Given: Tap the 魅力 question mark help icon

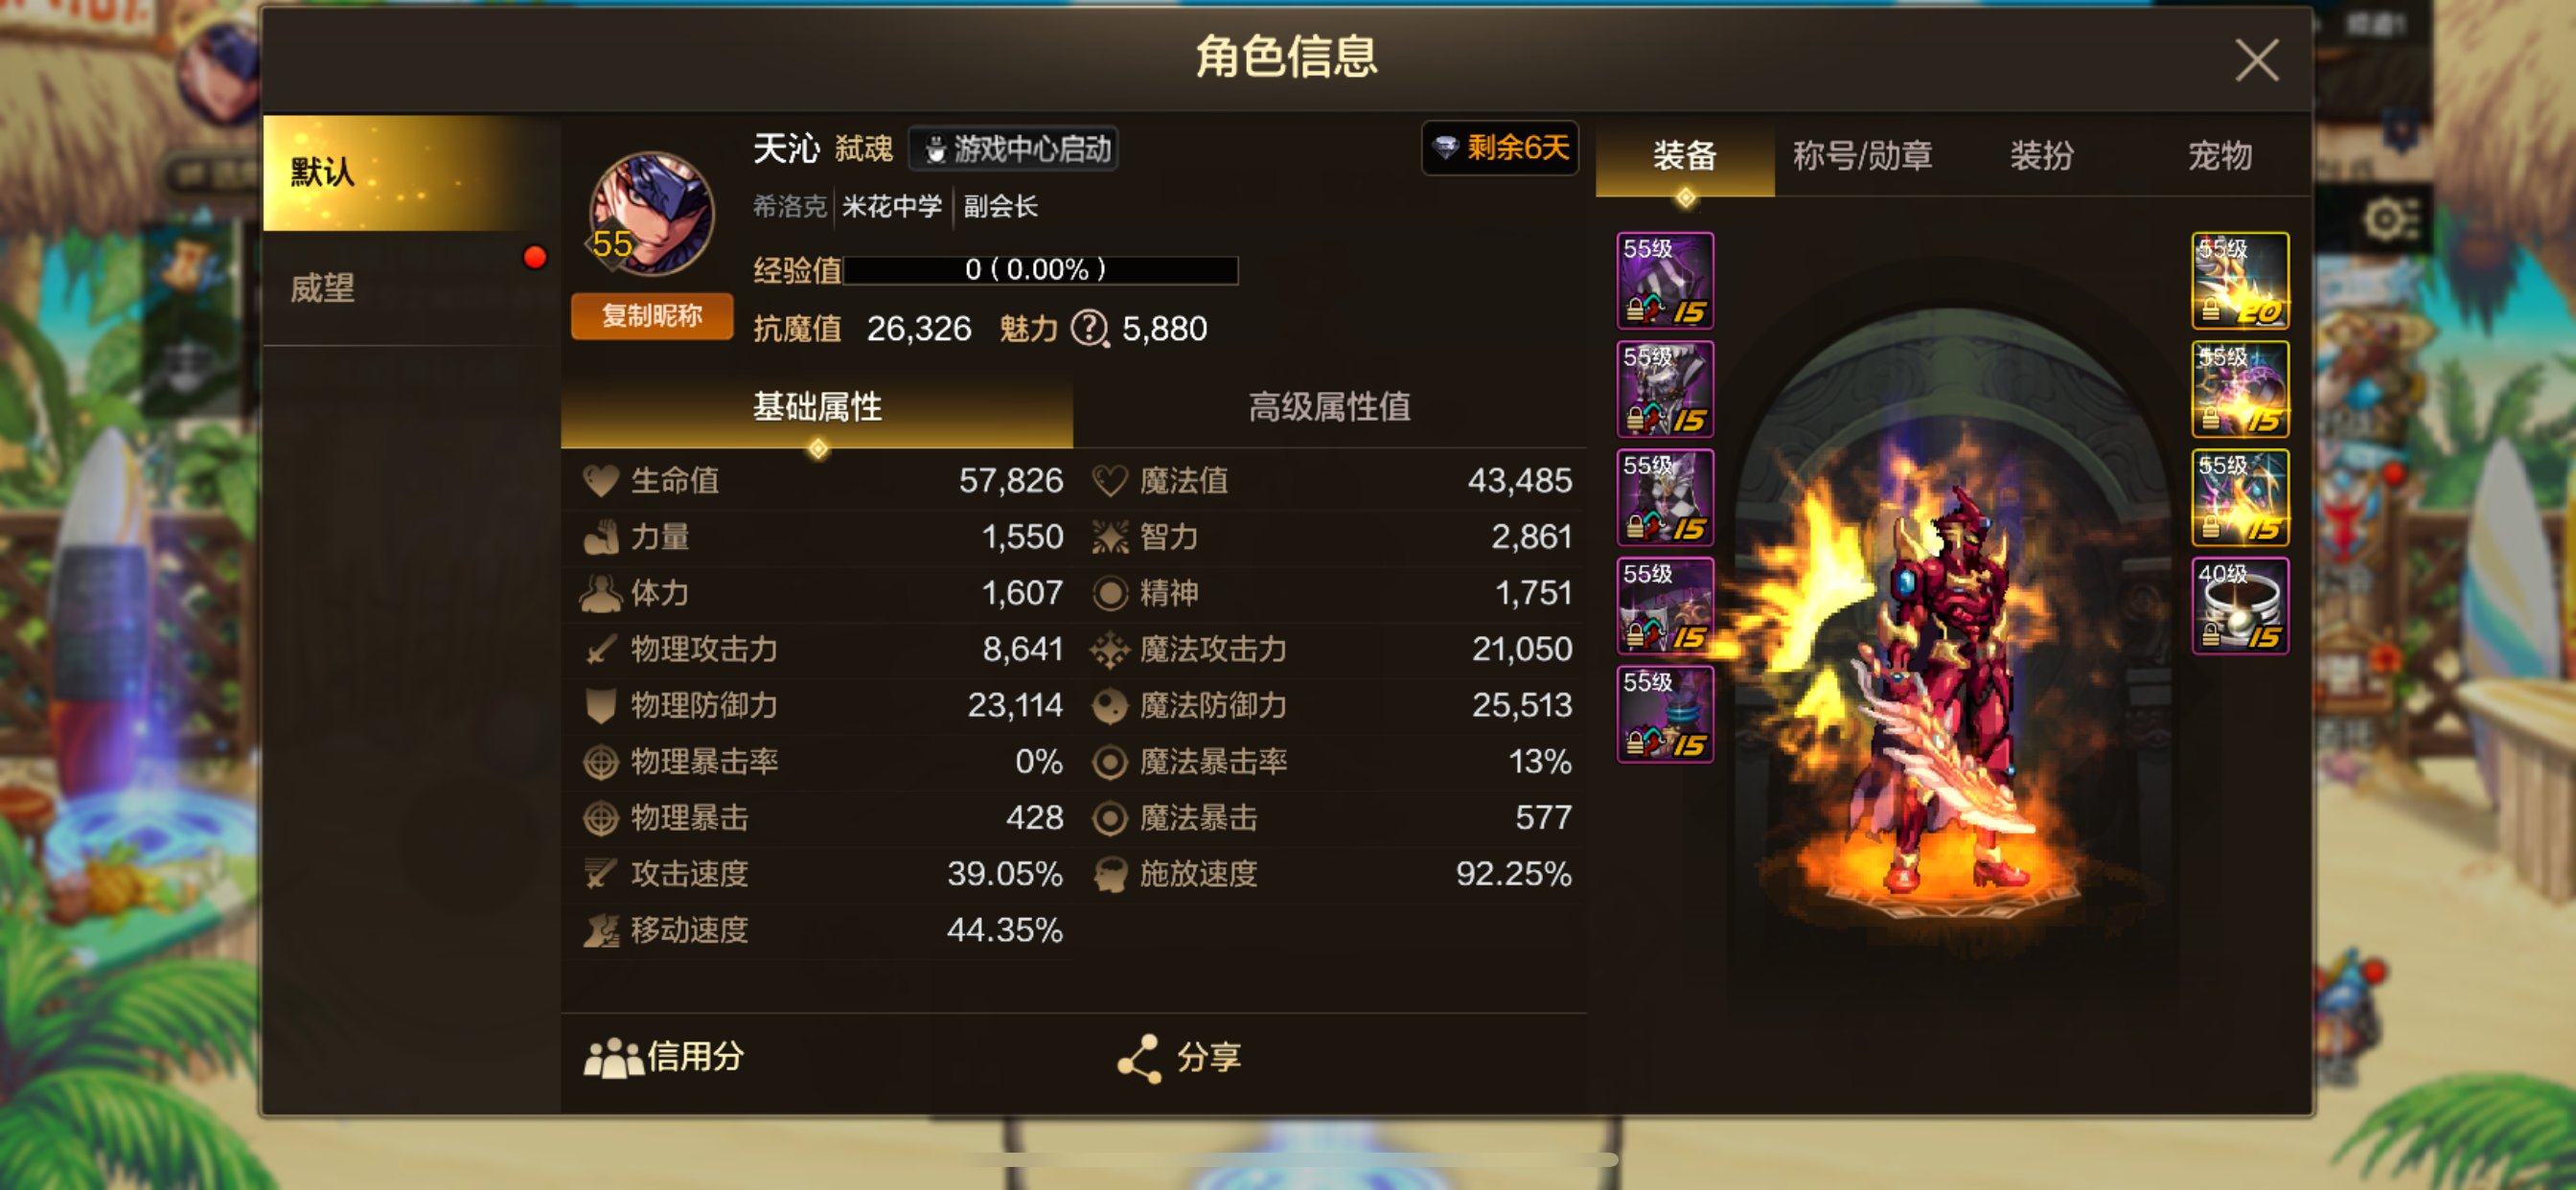Looking at the screenshot, I should point(1089,328).
